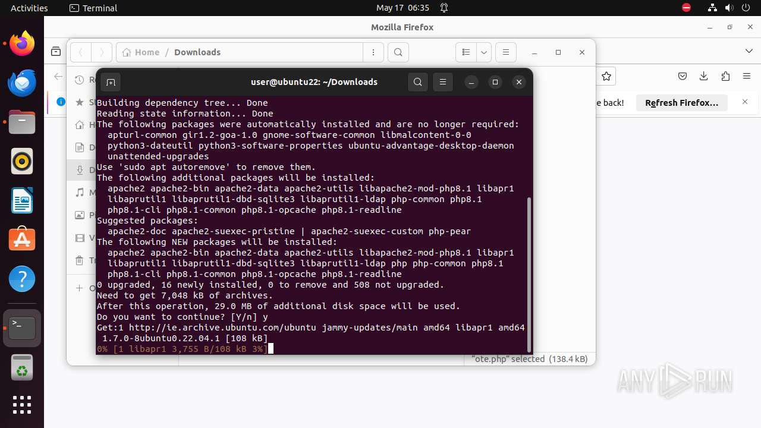This screenshot has height=428, width=761.
Task: Open Firefox downloads panel
Action: pyautogui.click(x=704, y=76)
